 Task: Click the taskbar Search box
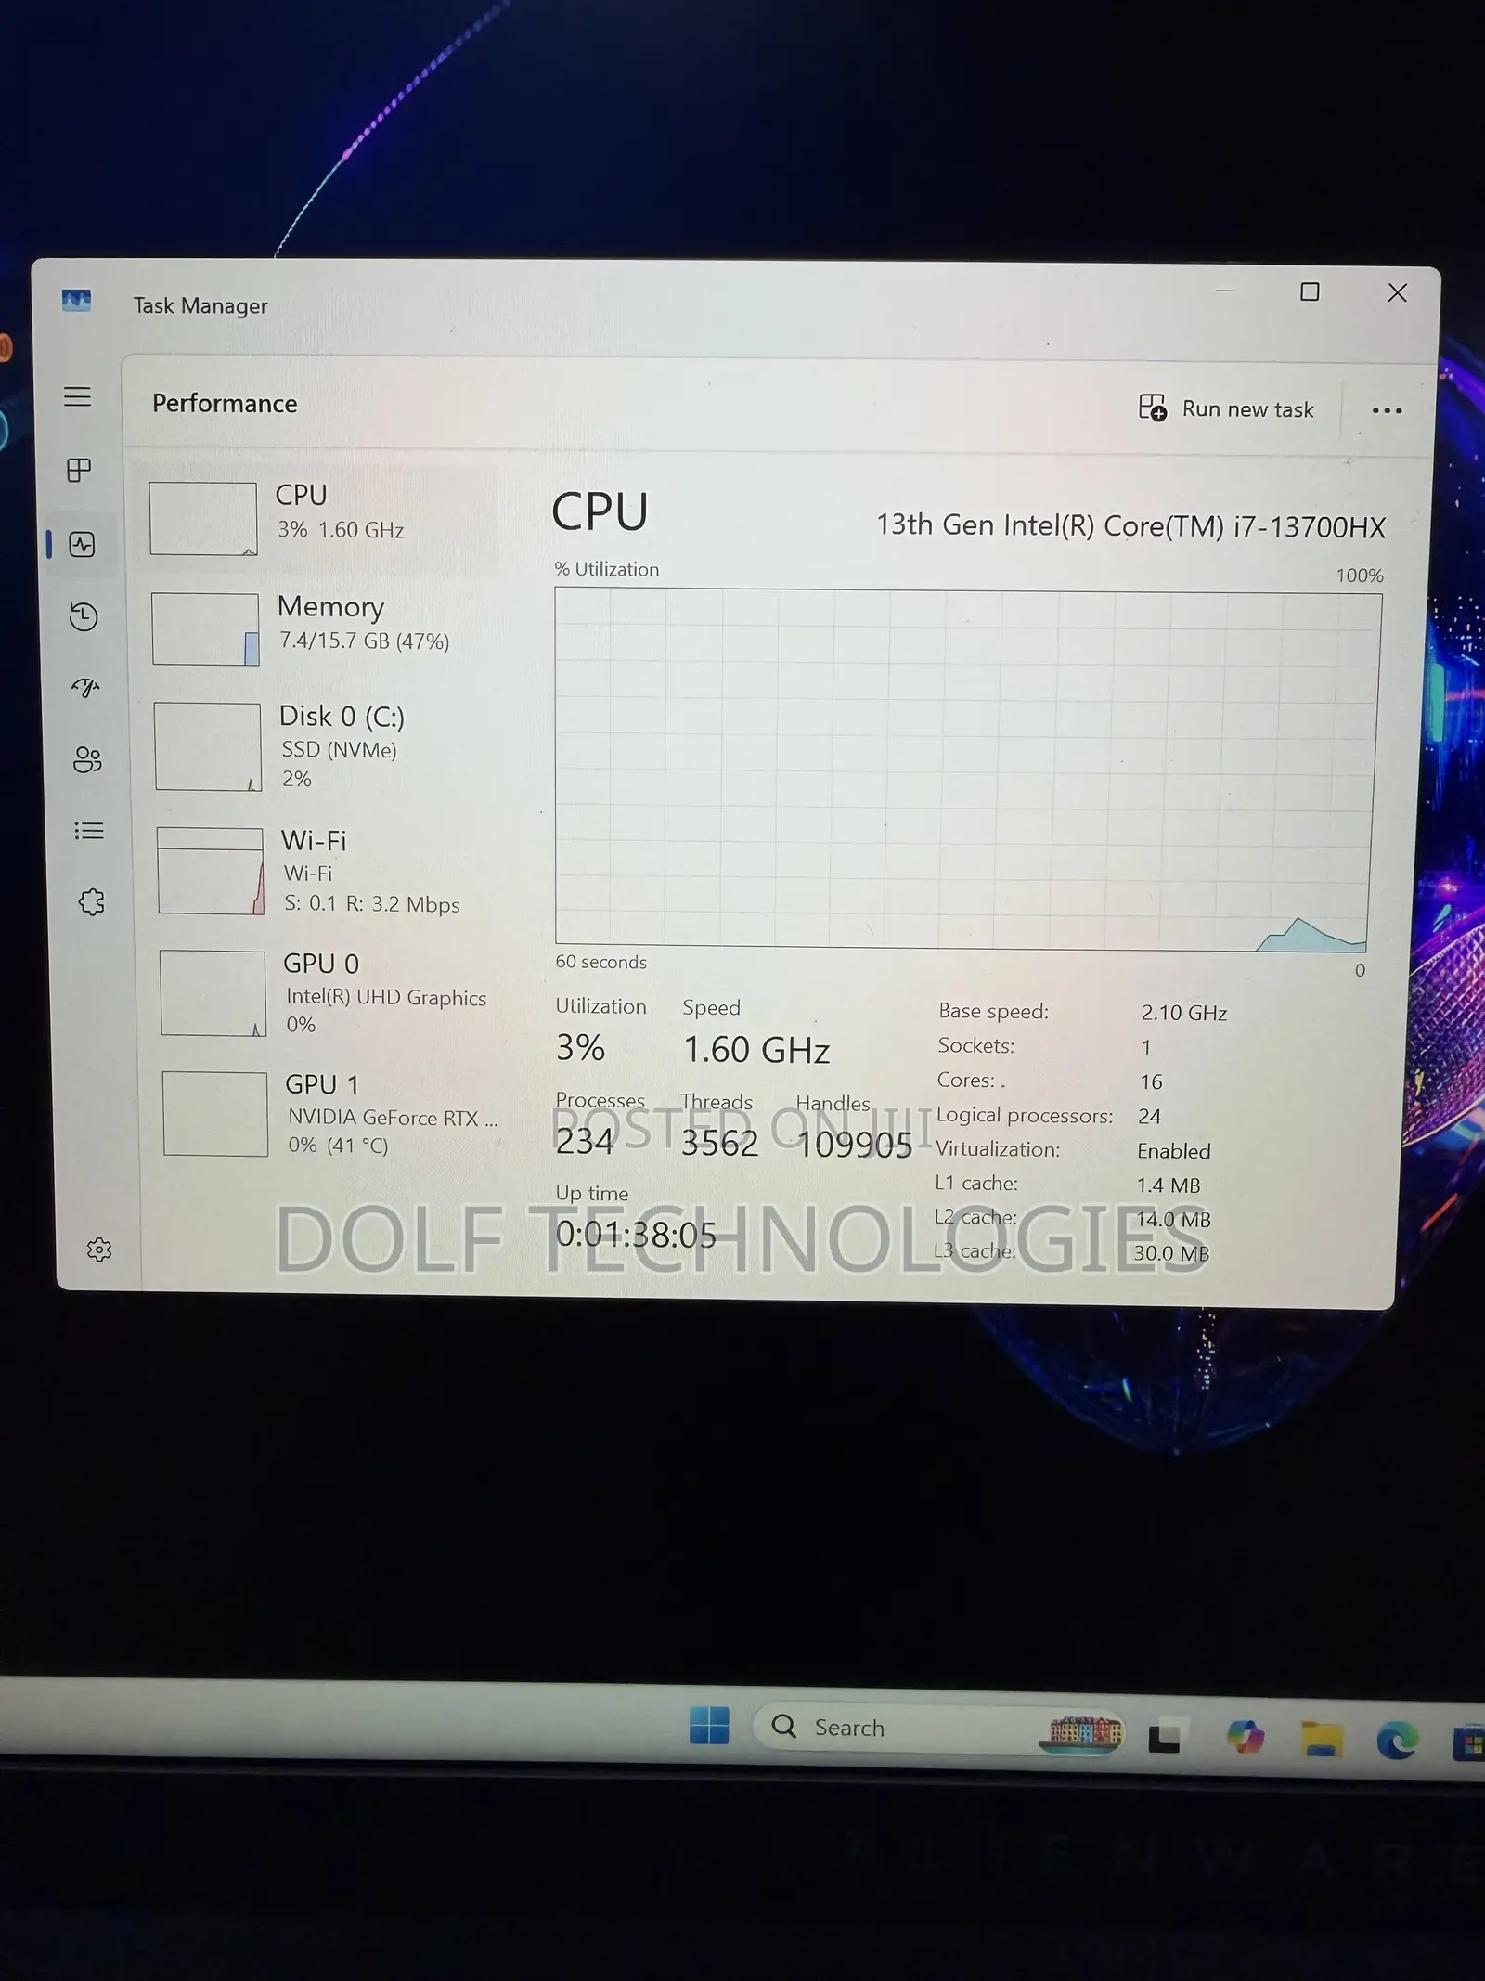(937, 1728)
